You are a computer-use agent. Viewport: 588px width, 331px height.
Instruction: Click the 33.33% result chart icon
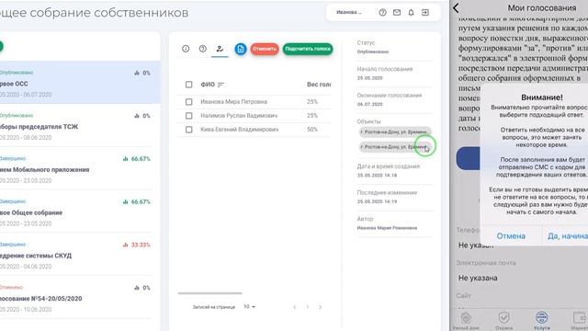tap(126, 245)
